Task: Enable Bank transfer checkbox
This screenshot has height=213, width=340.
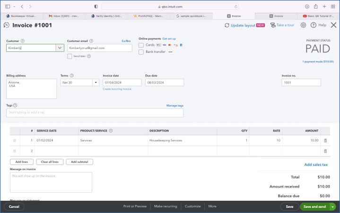Action: coord(141,52)
